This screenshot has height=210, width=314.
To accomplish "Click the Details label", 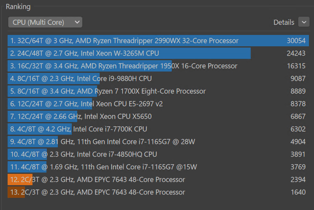I will point(284,22).
